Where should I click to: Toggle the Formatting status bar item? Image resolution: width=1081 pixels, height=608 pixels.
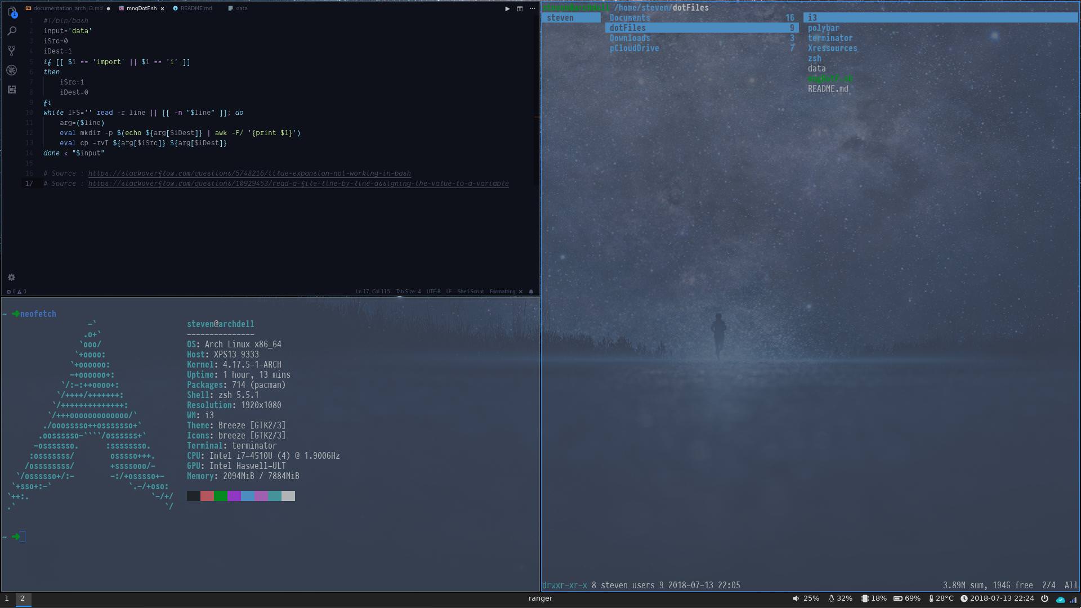[506, 292]
